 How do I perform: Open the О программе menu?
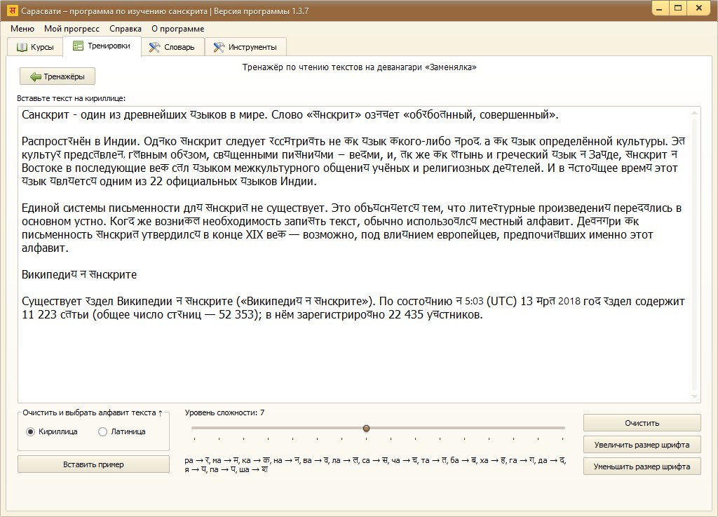pos(177,29)
